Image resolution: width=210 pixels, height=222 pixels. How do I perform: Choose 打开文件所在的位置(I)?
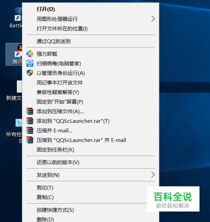[x=91, y=29]
